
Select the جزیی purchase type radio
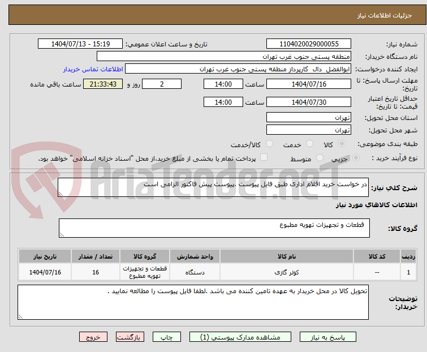pyautogui.click(x=356, y=157)
